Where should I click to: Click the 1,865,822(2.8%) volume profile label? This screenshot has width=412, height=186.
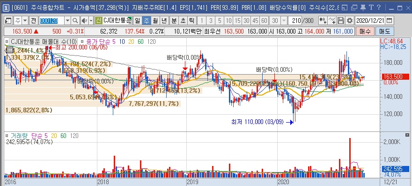[x=29, y=110]
